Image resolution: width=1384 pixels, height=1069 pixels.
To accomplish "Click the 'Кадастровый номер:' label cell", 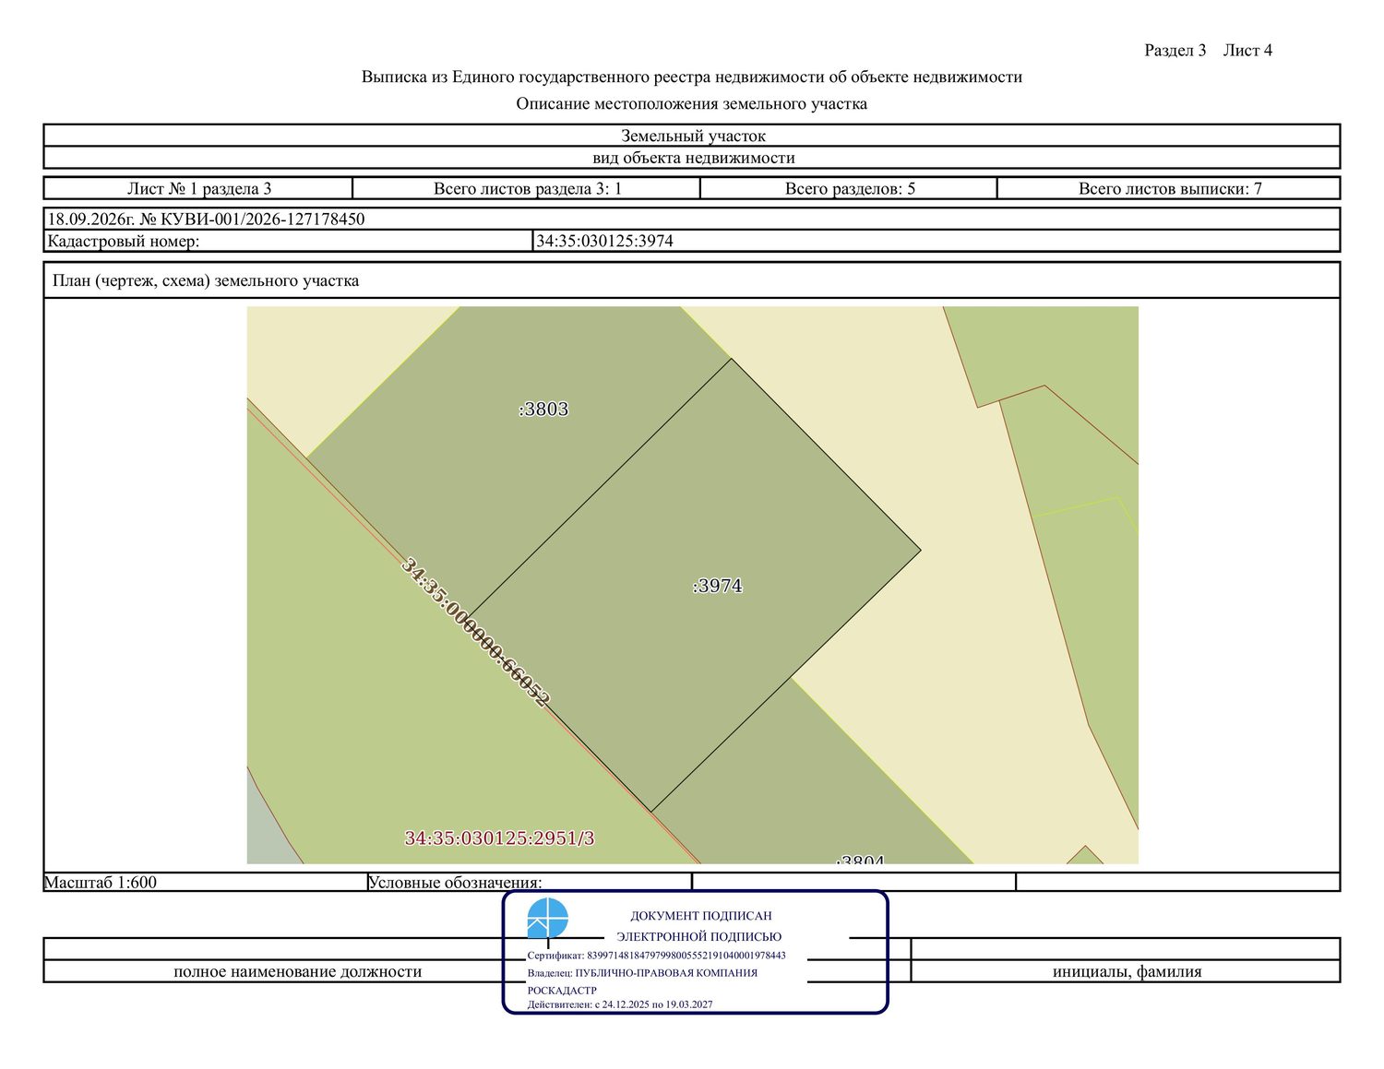I will click(289, 241).
